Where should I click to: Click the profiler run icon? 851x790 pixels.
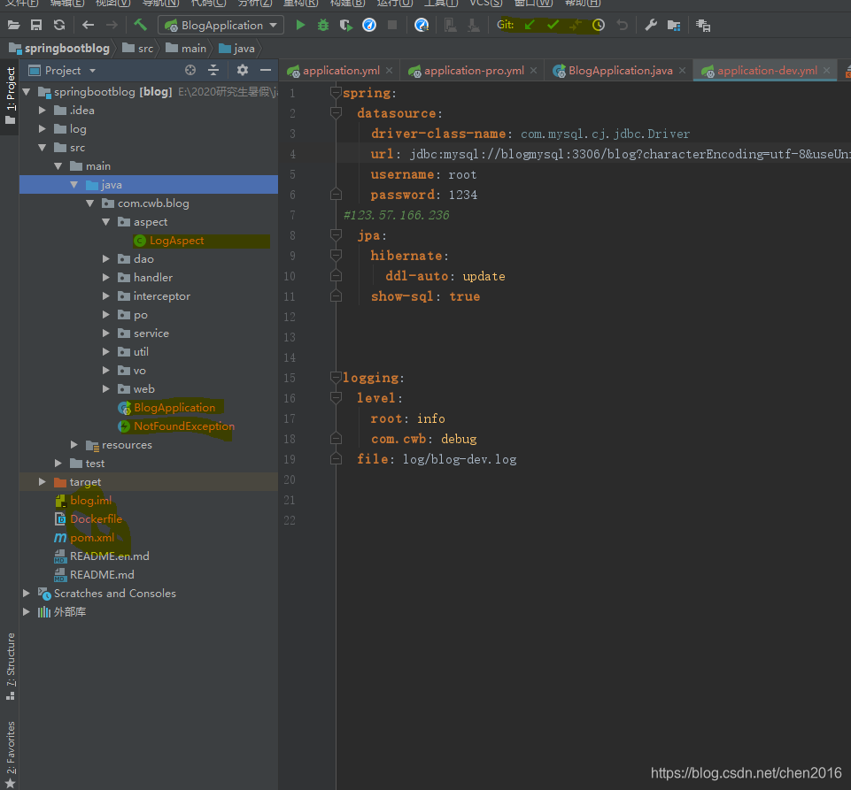tap(369, 25)
